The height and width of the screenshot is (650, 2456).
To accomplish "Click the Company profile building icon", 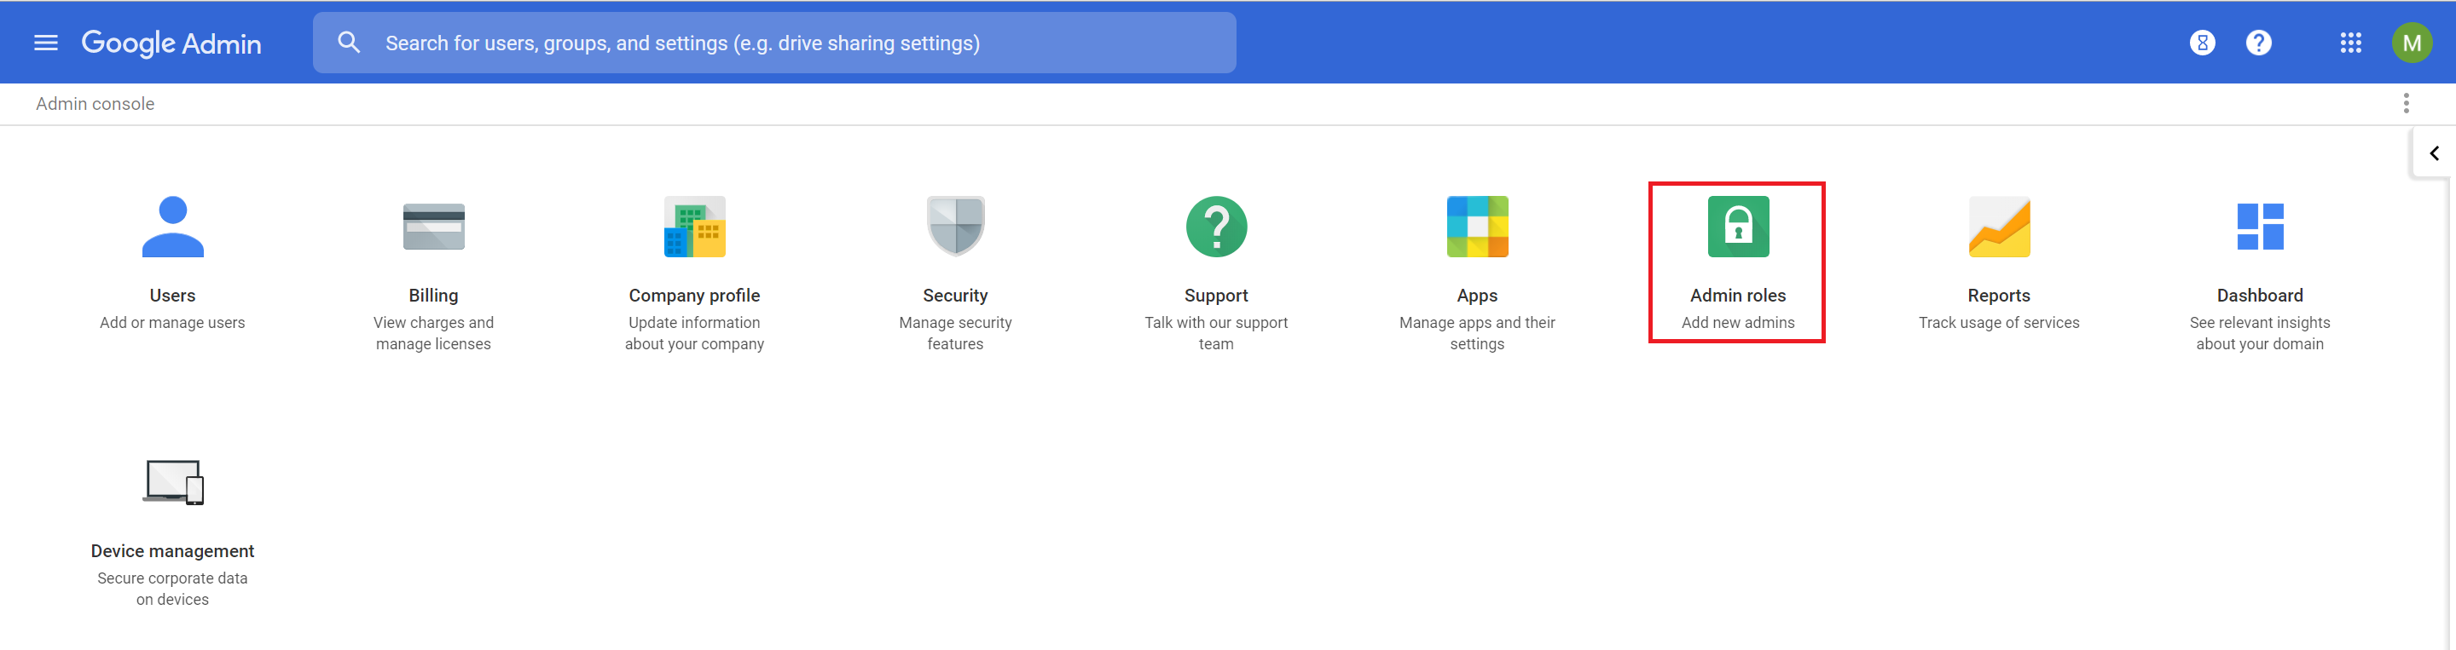I will 694,227.
